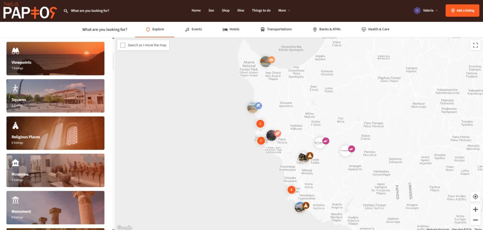Open Google Maps via Google logo
The width and height of the screenshot is (483, 230).
125,227
